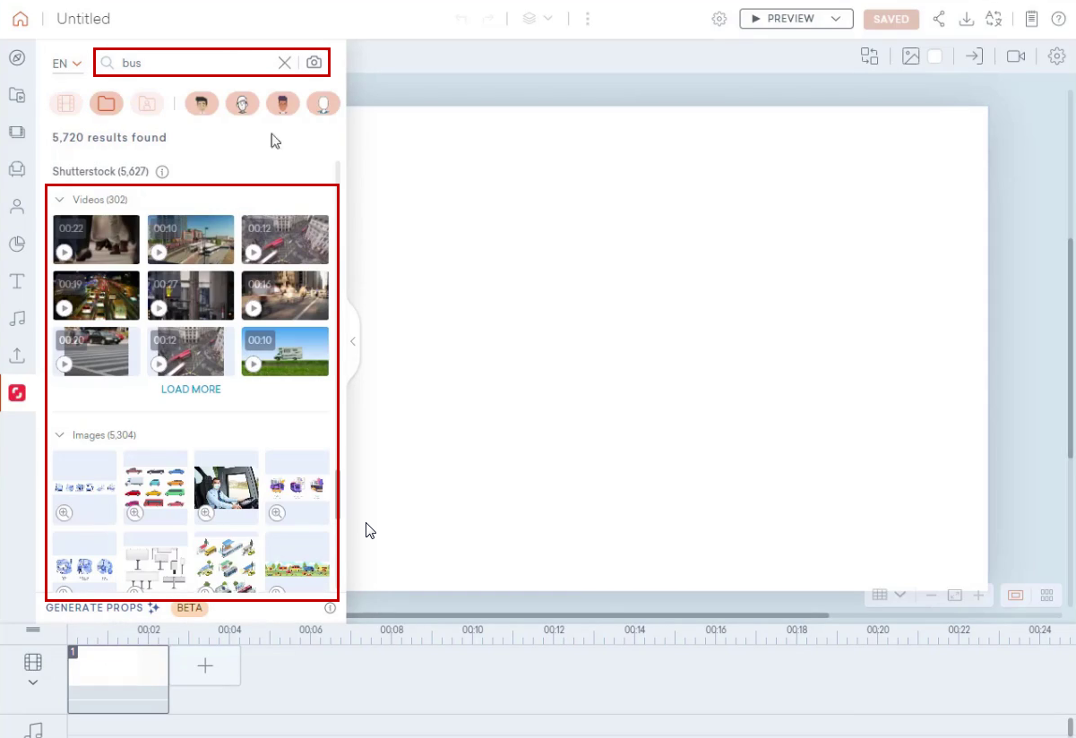Open the translate video icon
This screenshot has height=738, width=1076.
click(x=993, y=19)
